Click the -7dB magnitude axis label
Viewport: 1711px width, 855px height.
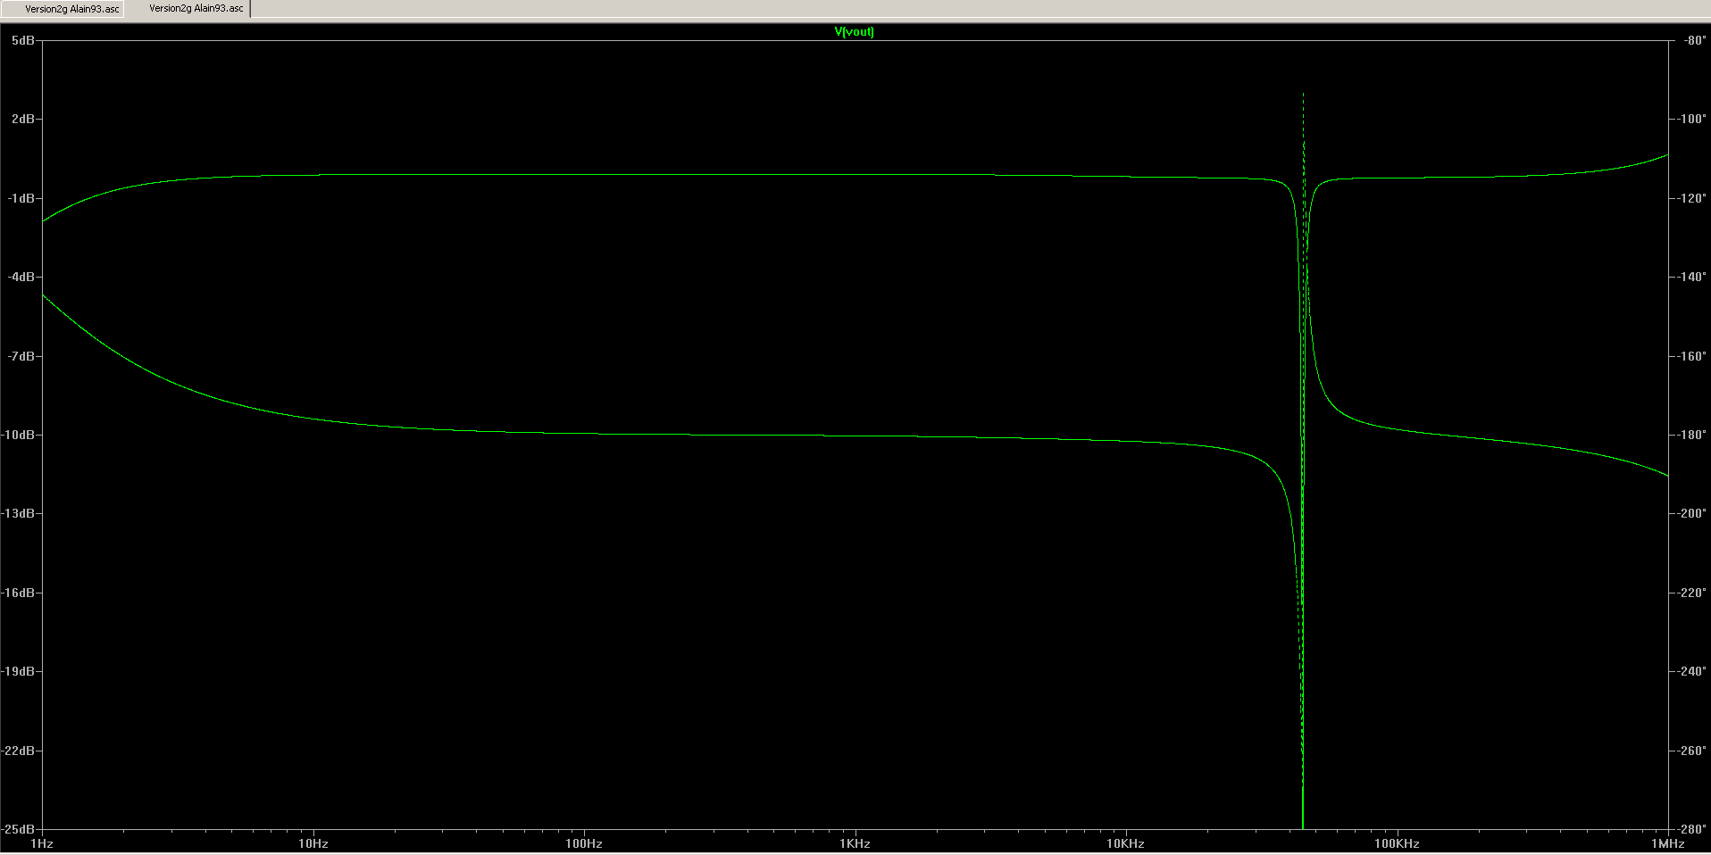pyautogui.click(x=21, y=356)
